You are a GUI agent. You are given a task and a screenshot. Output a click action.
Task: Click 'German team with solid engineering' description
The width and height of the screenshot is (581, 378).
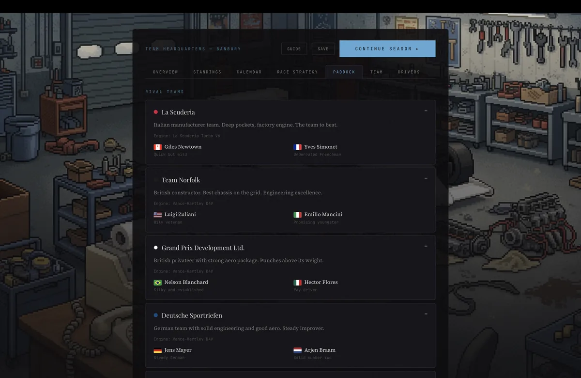(239, 329)
